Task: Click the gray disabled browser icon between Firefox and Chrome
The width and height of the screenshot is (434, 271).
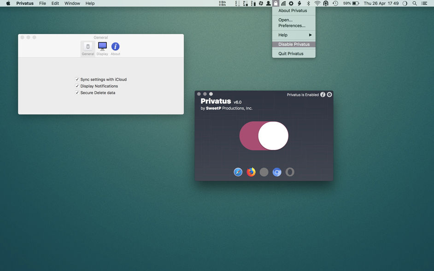Action: [x=264, y=172]
